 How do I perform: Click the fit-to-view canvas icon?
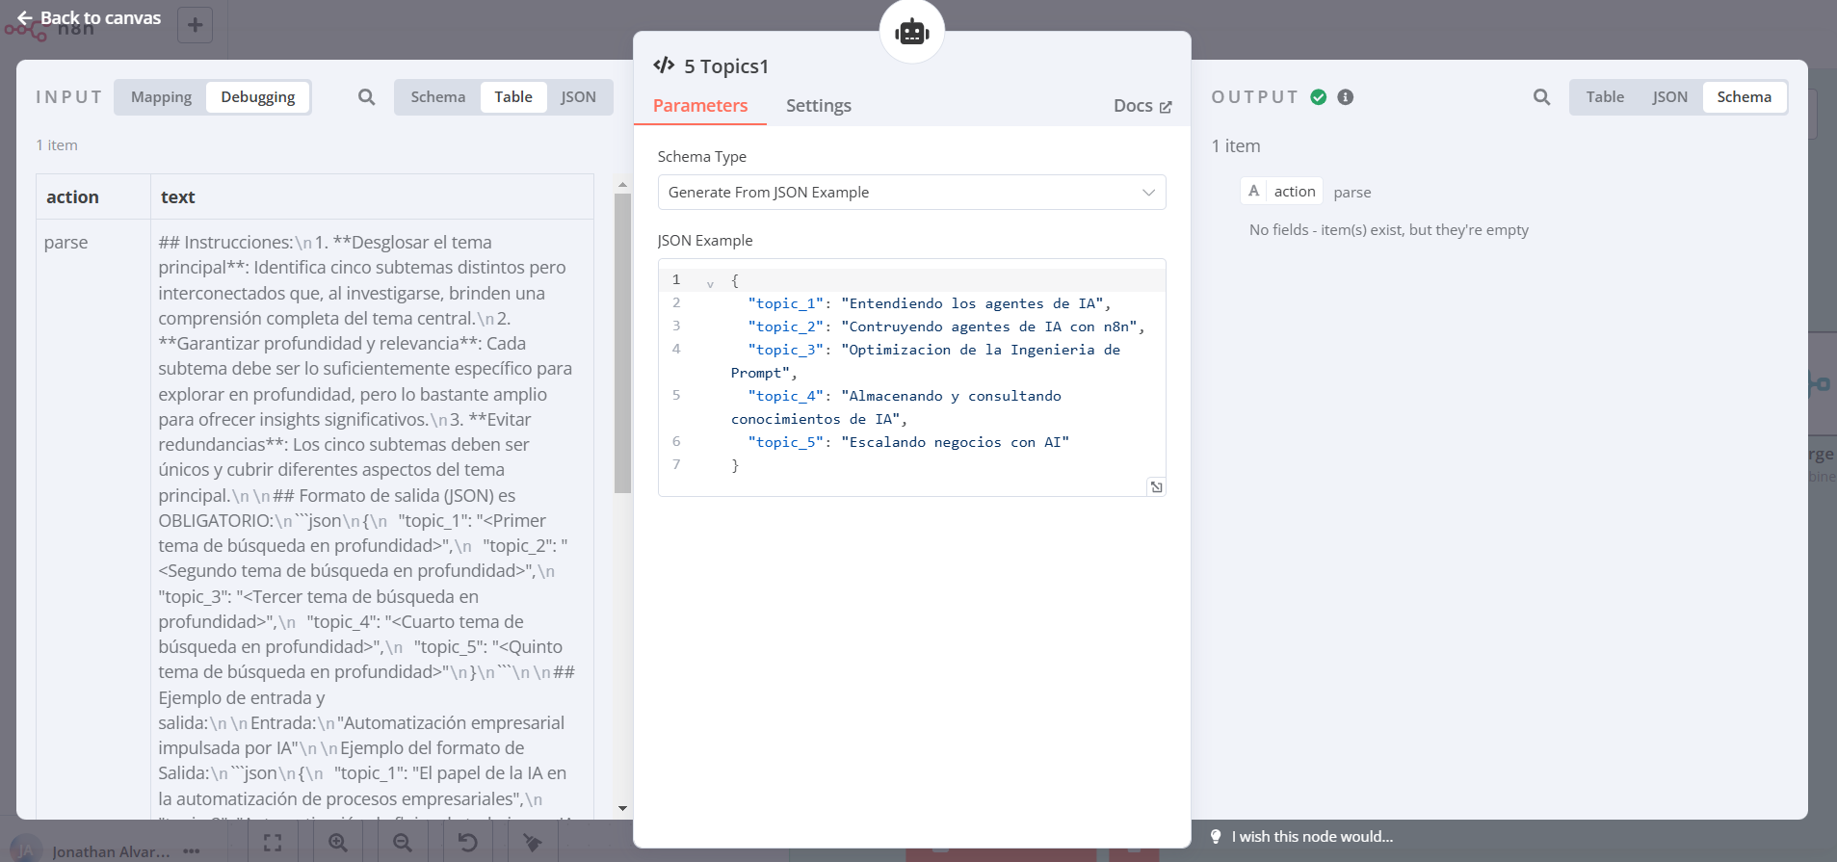pyautogui.click(x=273, y=843)
